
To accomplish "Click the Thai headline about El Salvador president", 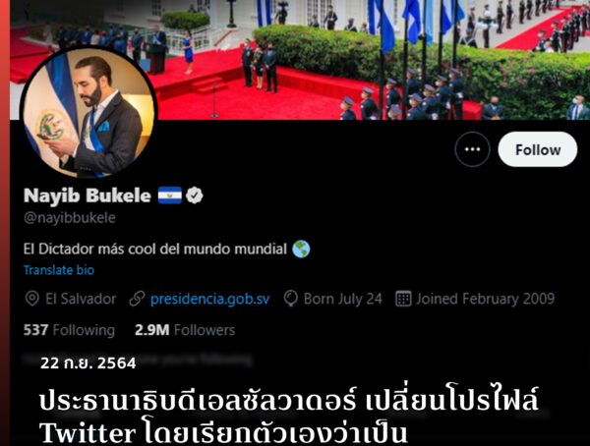I will point(289,417).
